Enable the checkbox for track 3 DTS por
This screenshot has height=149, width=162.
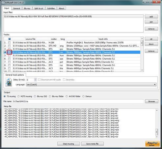(x=10, y=49)
